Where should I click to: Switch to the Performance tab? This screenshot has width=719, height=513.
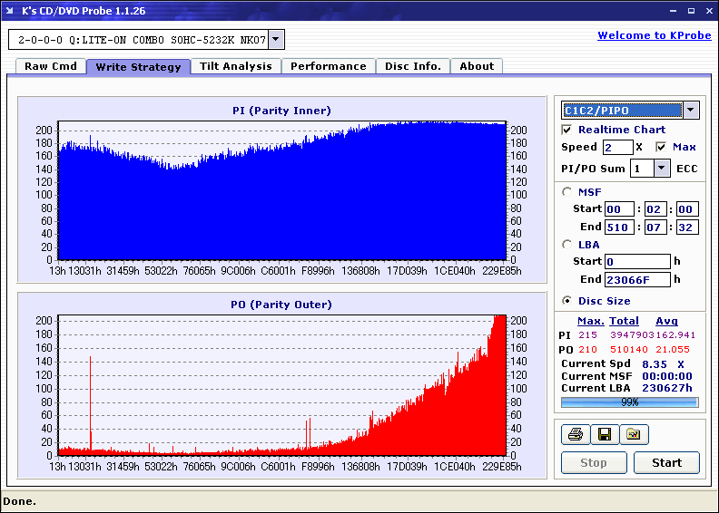tap(329, 66)
